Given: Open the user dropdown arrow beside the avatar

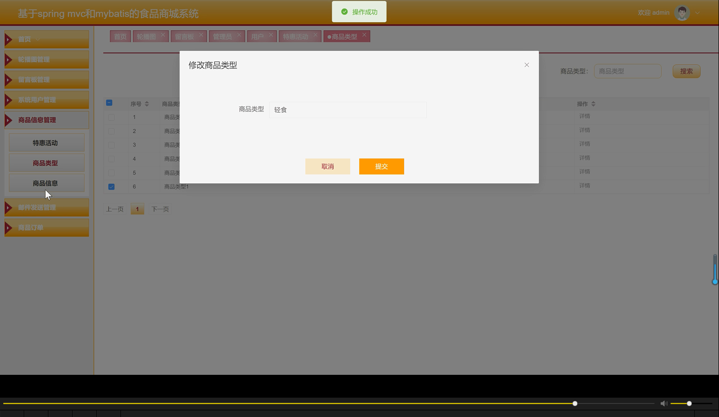Looking at the screenshot, I should click(697, 13).
